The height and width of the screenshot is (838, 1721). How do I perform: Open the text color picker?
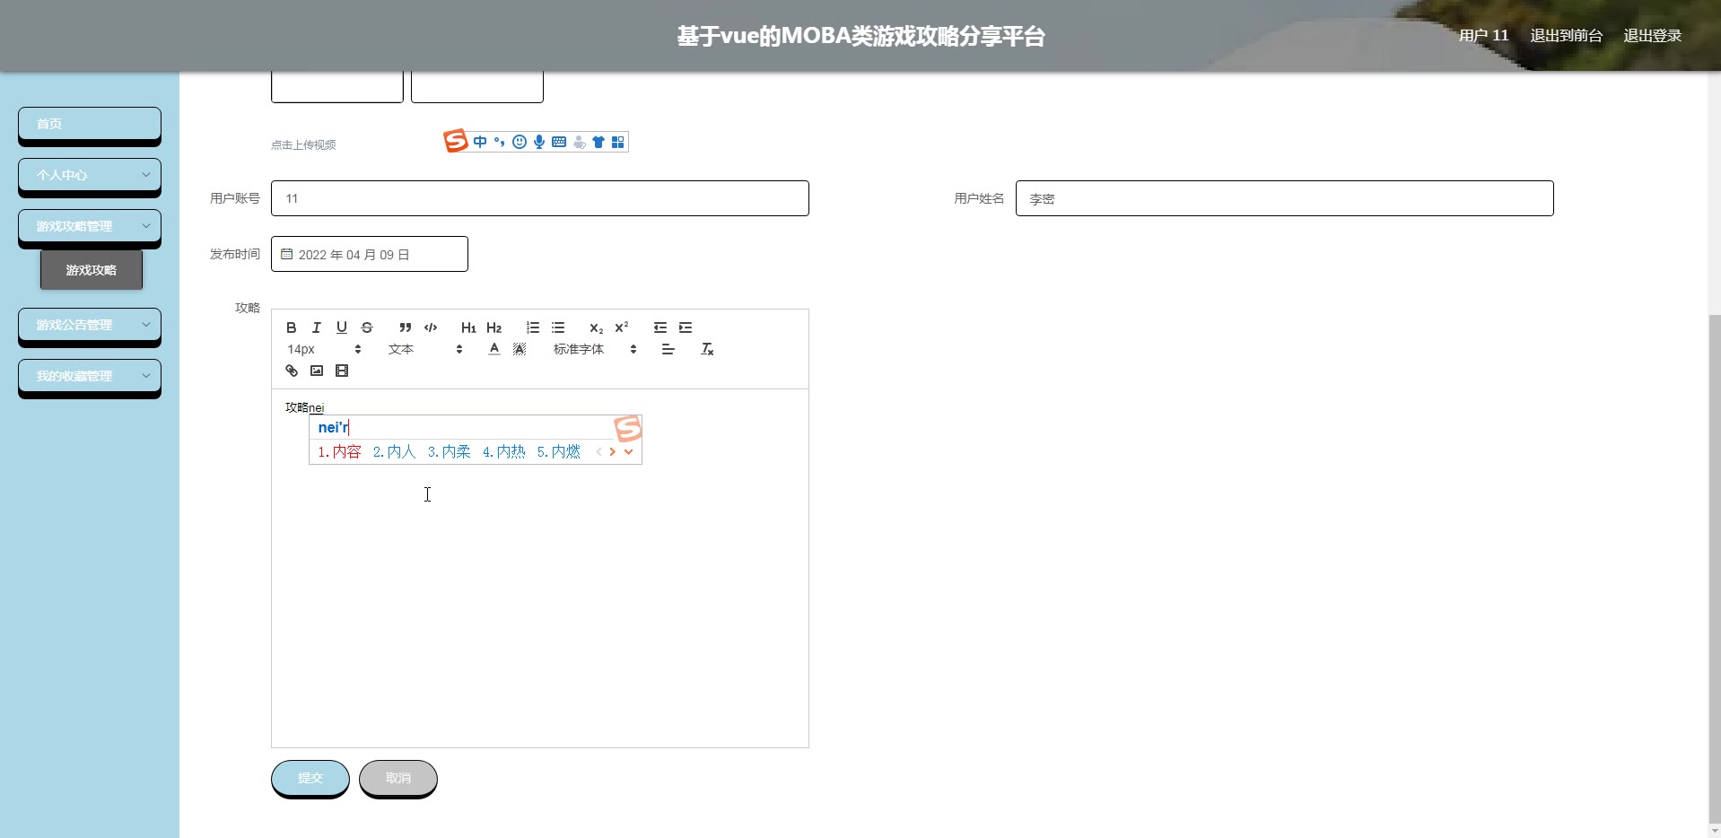(494, 349)
